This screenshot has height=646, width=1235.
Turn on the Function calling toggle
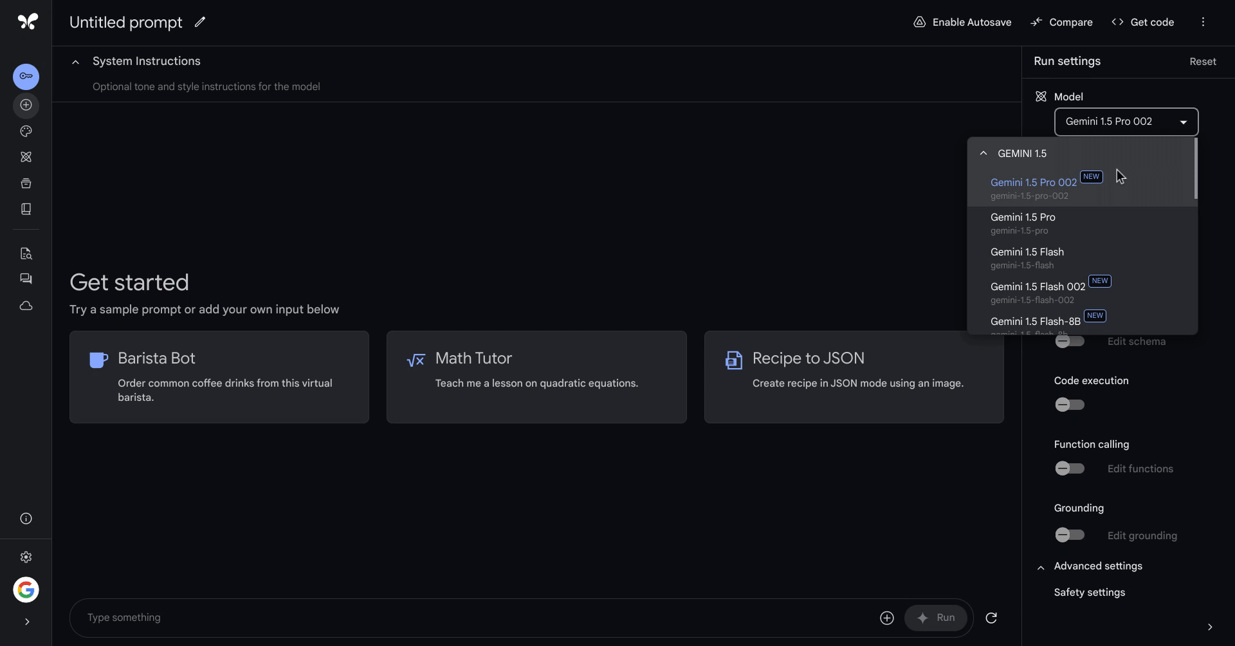pyautogui.click(x=1069, y=468)
